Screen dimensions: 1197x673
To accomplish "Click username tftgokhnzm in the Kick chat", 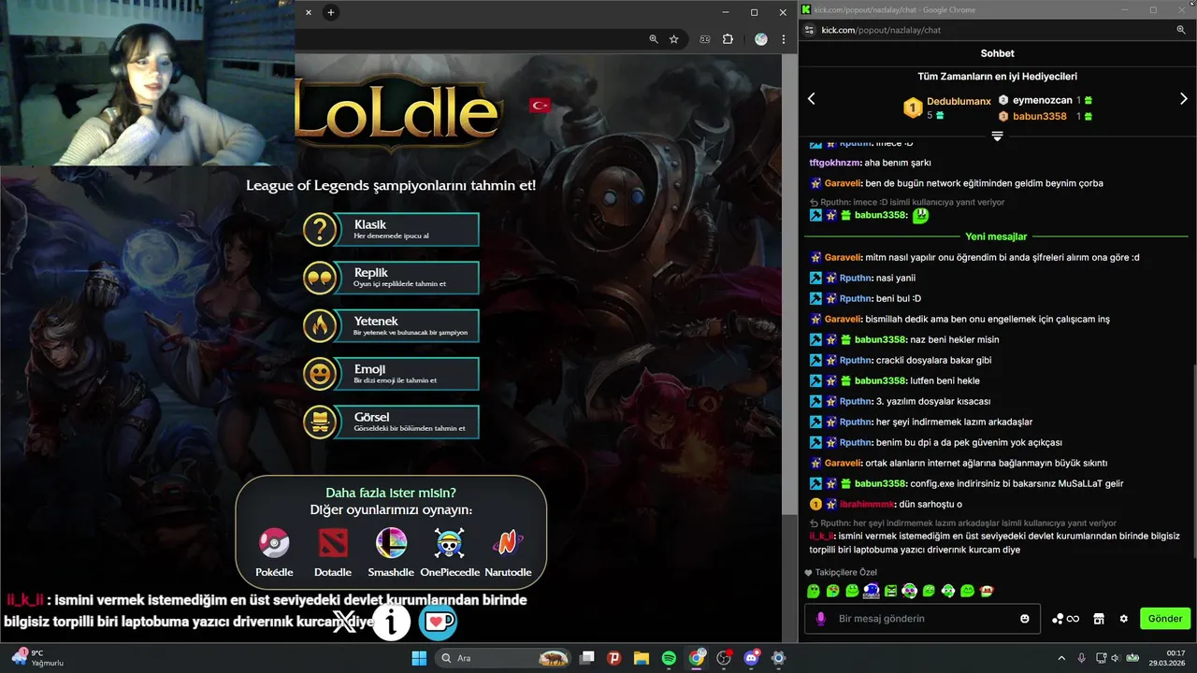I will point(834,163).
